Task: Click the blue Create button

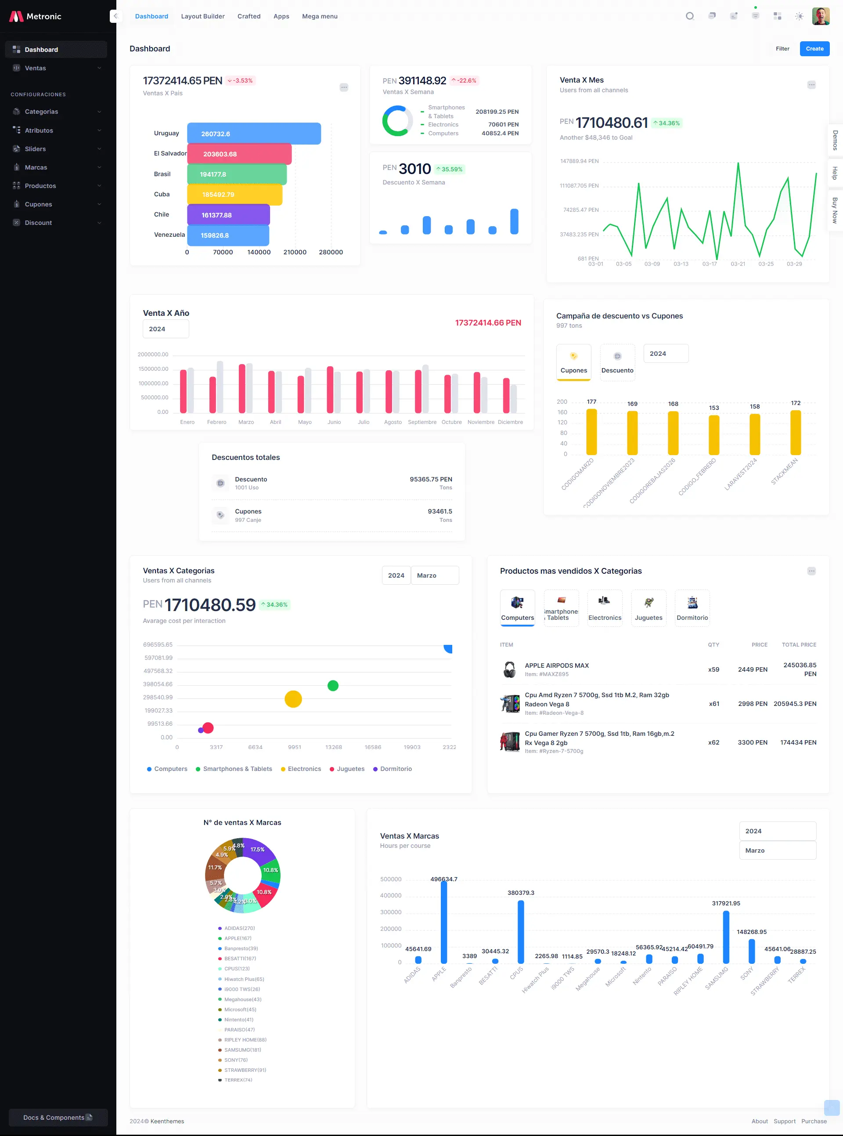Action: [x=814, y=48]
